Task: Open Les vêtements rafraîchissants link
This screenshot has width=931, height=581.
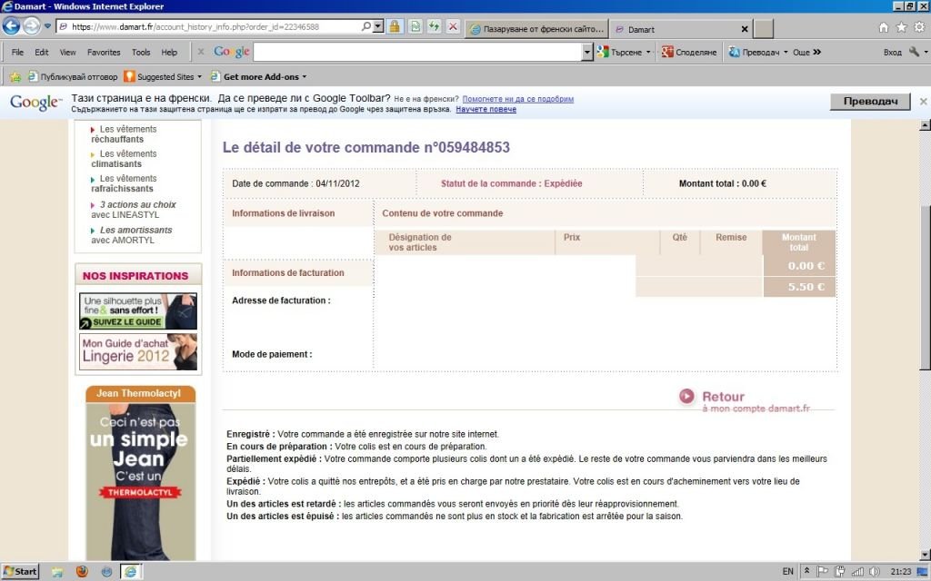Action: [124, 183]
